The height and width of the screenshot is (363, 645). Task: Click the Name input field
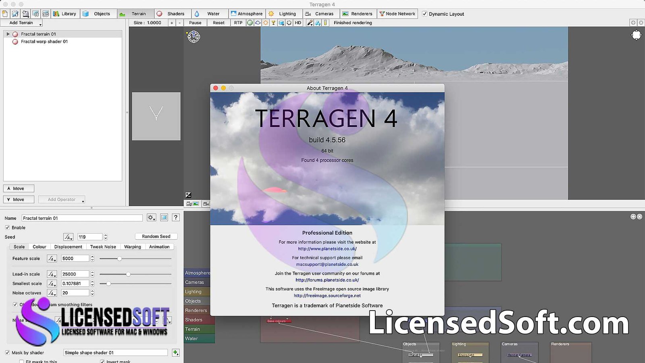tap(82, 218)
